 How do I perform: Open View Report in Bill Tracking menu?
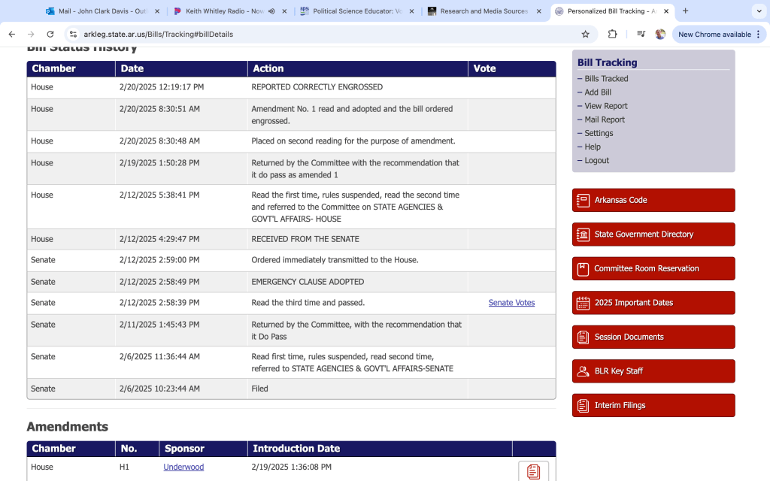point(605,106)
